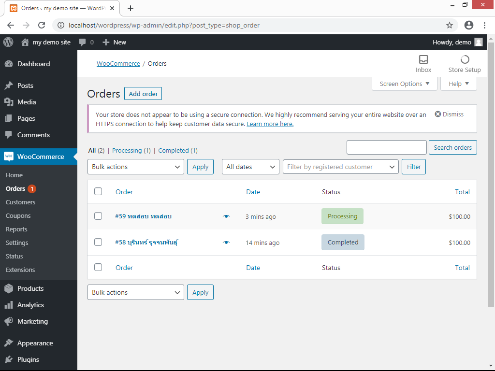Click the Dashboard gauge icon

(x=9, y=64)
